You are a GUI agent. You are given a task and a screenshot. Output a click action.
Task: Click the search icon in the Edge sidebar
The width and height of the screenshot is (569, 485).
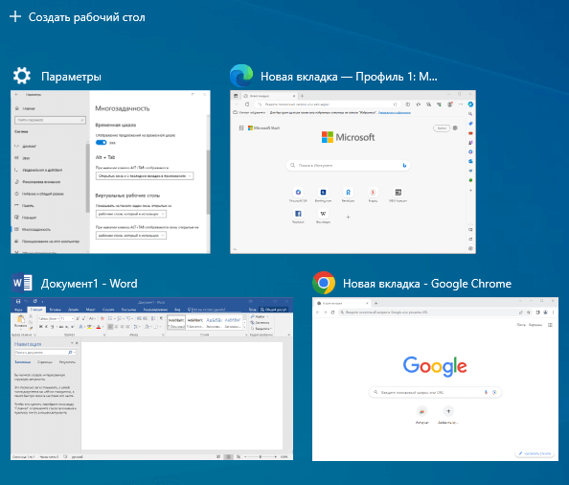tap(470, 114)
